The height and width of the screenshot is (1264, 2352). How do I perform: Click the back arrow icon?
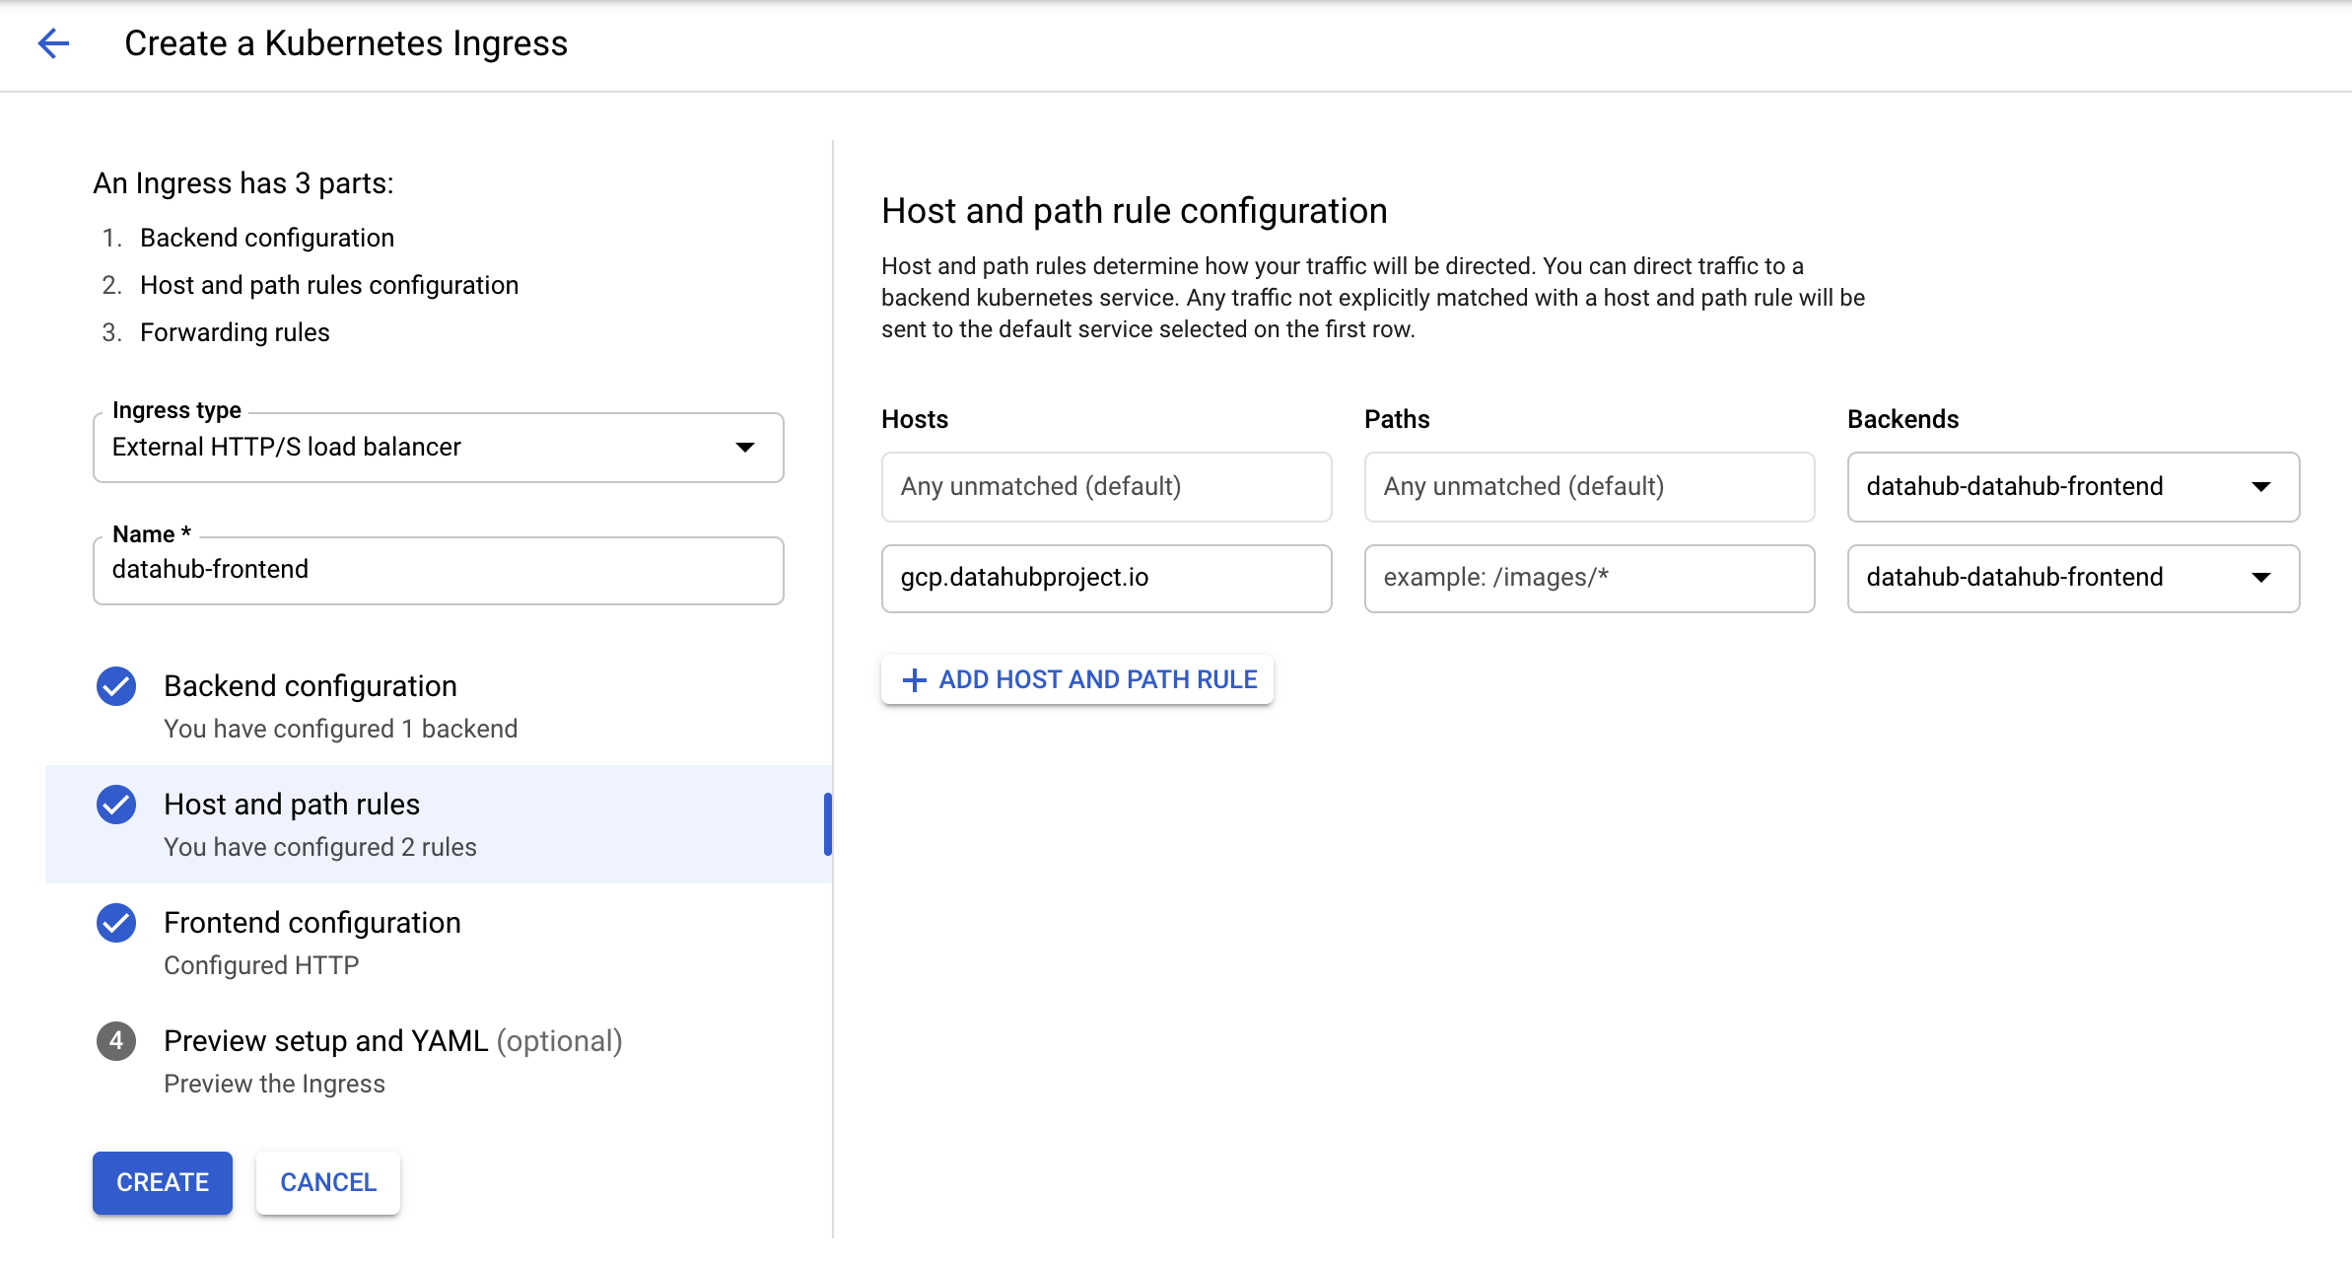(53, 43)
